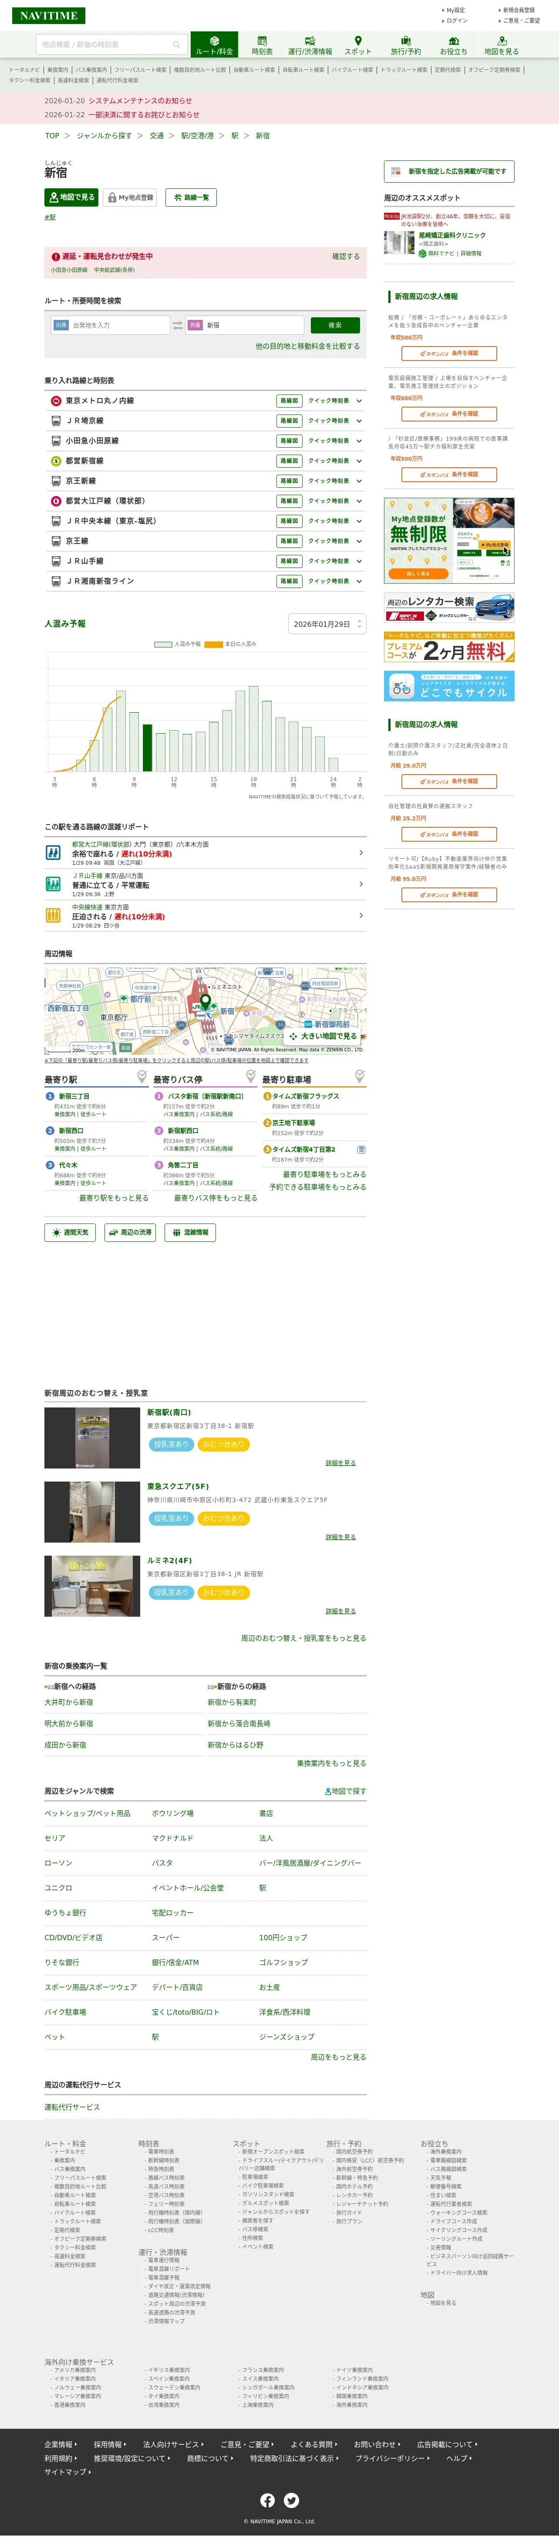Click the 人混み予報 legend swatch

pos(163,644)
